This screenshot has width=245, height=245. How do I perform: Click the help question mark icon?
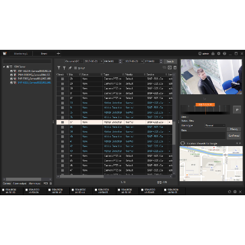224,54
